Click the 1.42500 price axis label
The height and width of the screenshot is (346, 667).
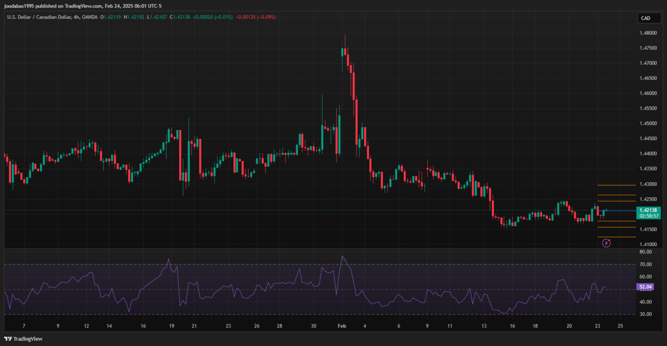click(648, 199)
